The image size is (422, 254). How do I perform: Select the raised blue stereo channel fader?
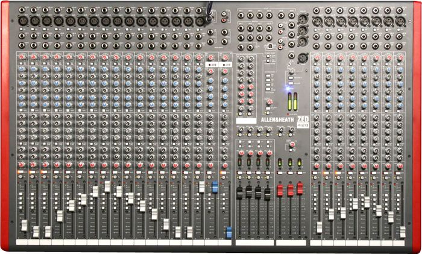click(x=215, y=187)
